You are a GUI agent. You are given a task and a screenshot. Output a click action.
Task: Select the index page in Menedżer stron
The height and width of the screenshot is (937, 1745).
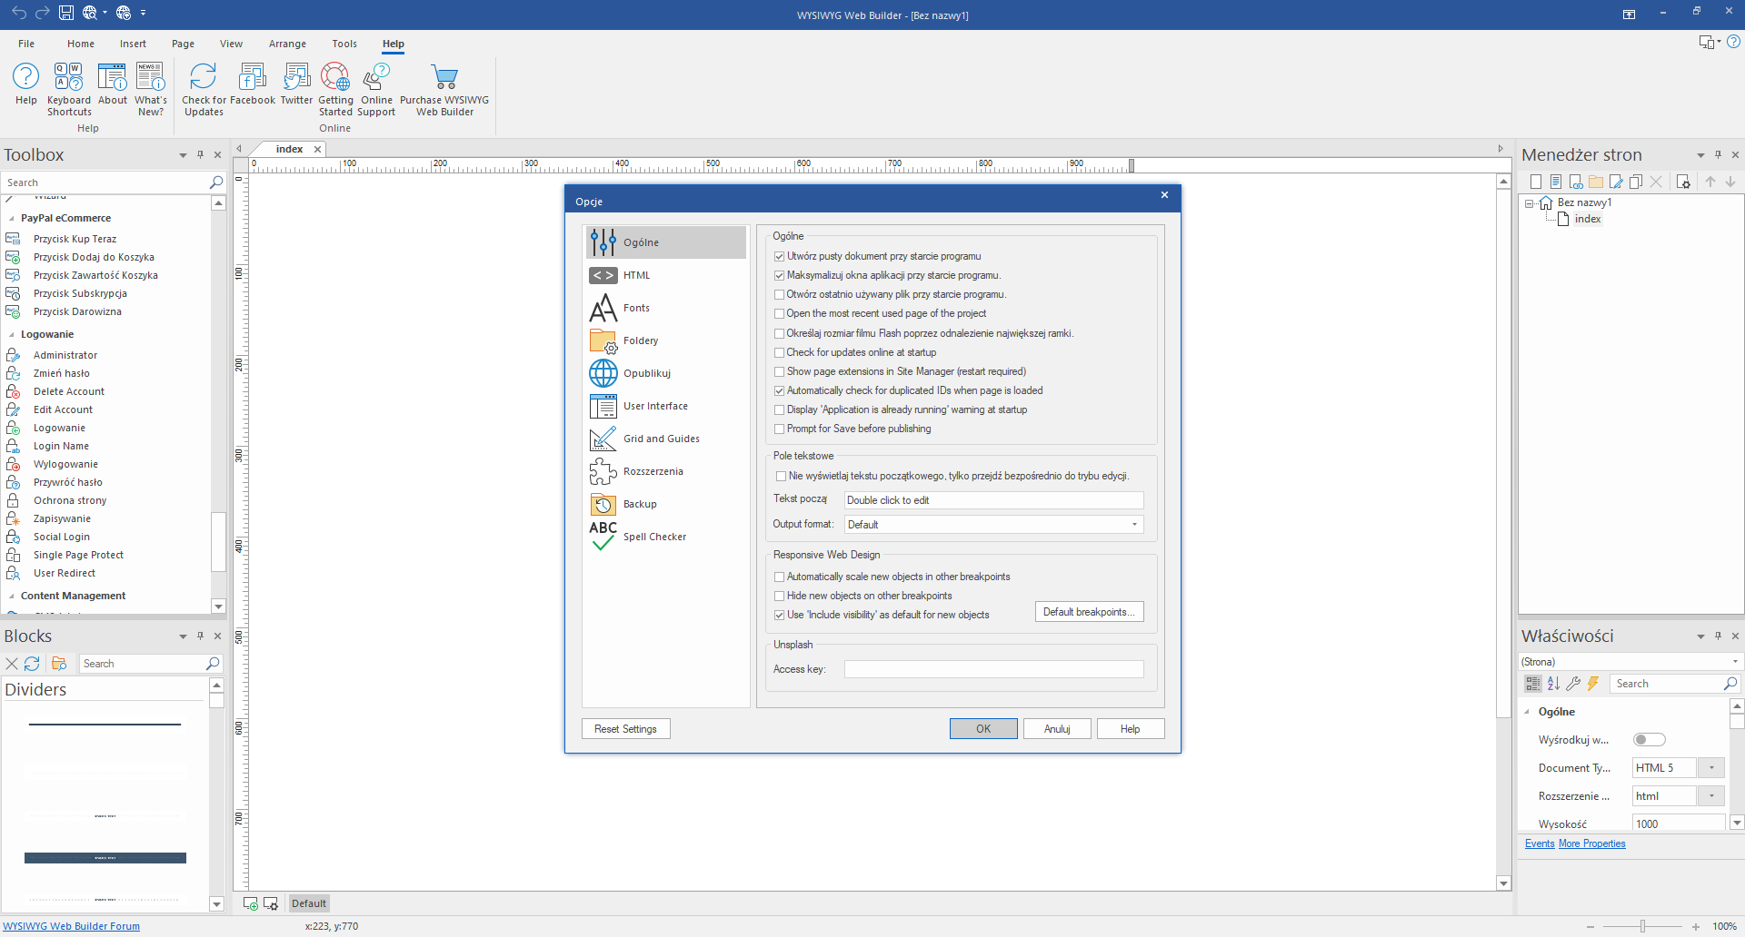[x=1588, y=219]
